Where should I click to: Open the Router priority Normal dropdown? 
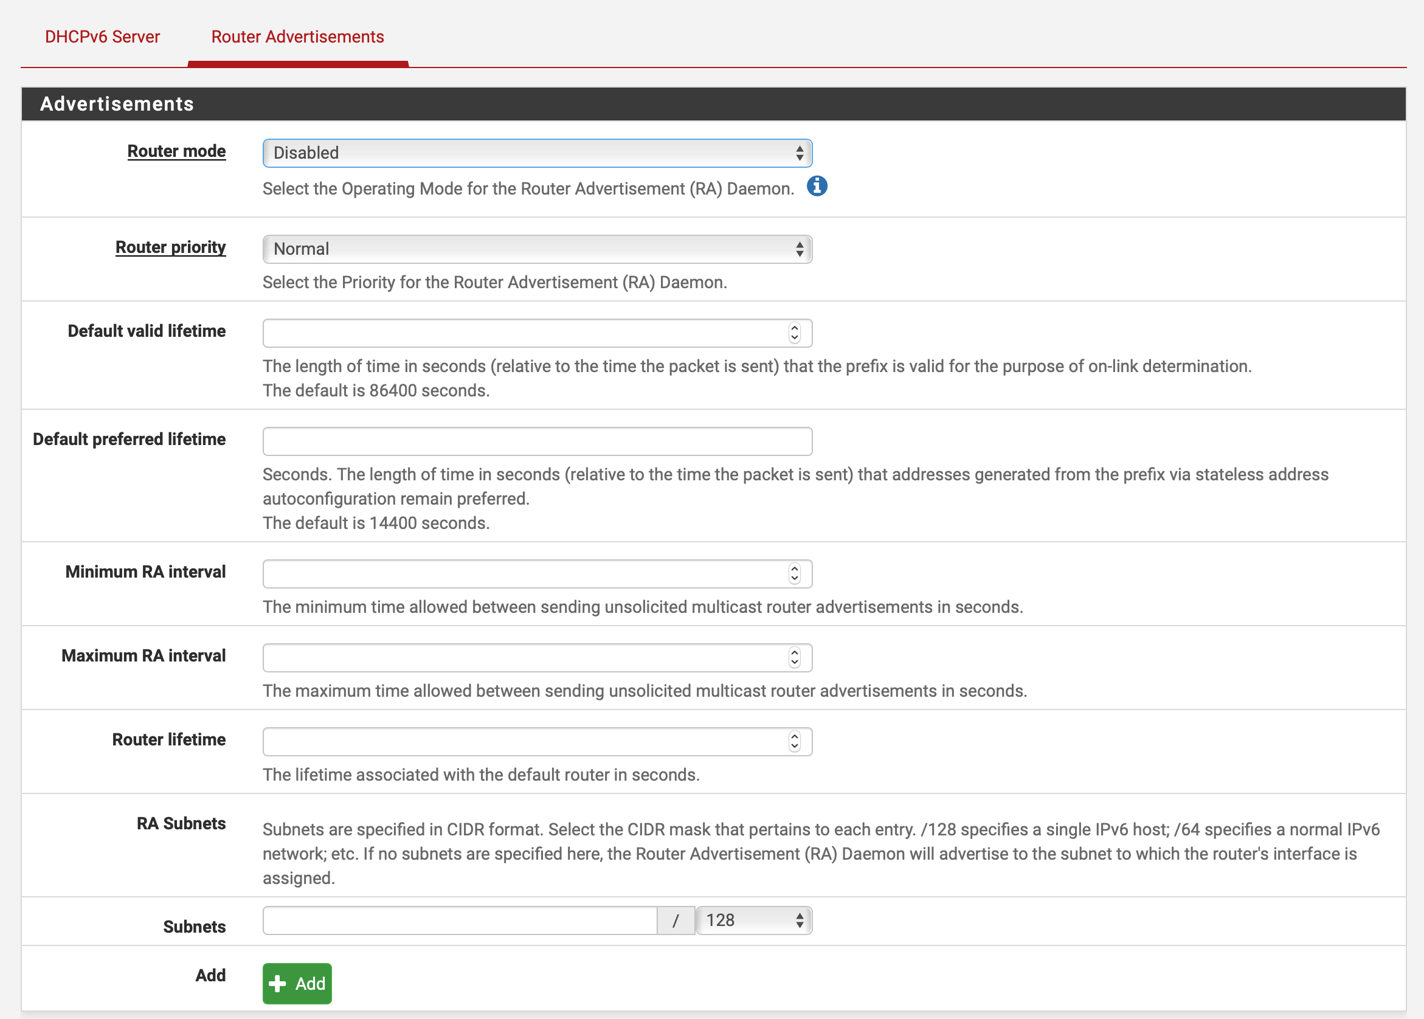tap(537, 249)
